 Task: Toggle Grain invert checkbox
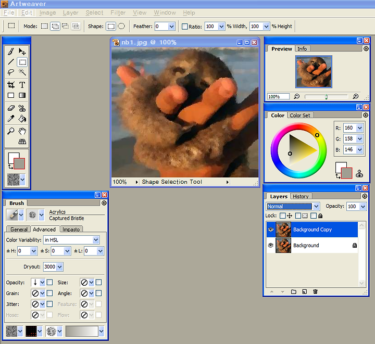[50, 293]
